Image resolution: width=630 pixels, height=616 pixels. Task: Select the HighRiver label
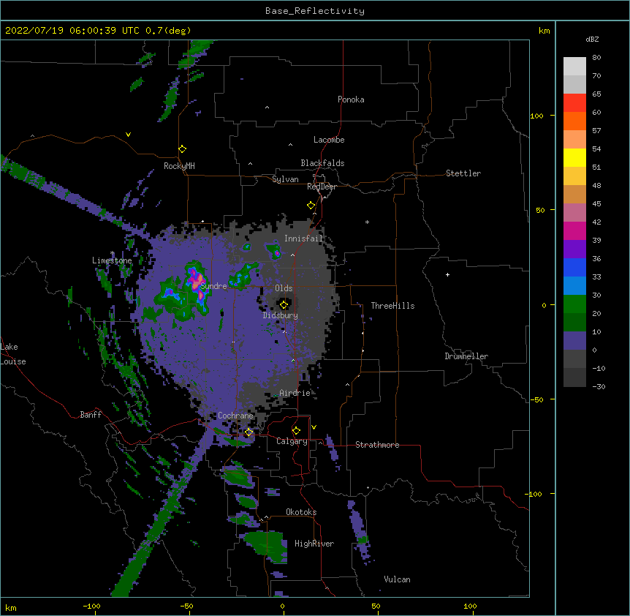tap(314, 544)
